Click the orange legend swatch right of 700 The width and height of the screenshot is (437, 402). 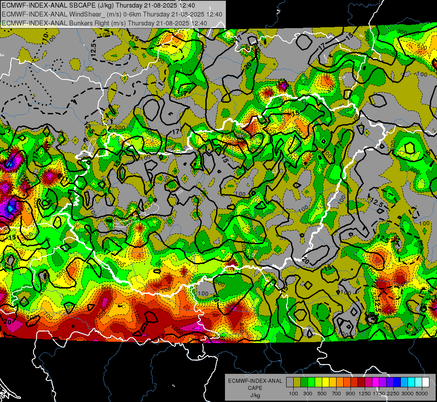tap(340, 382)
